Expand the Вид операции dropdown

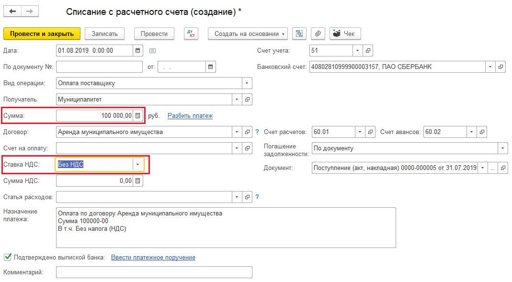pos(247,83)
